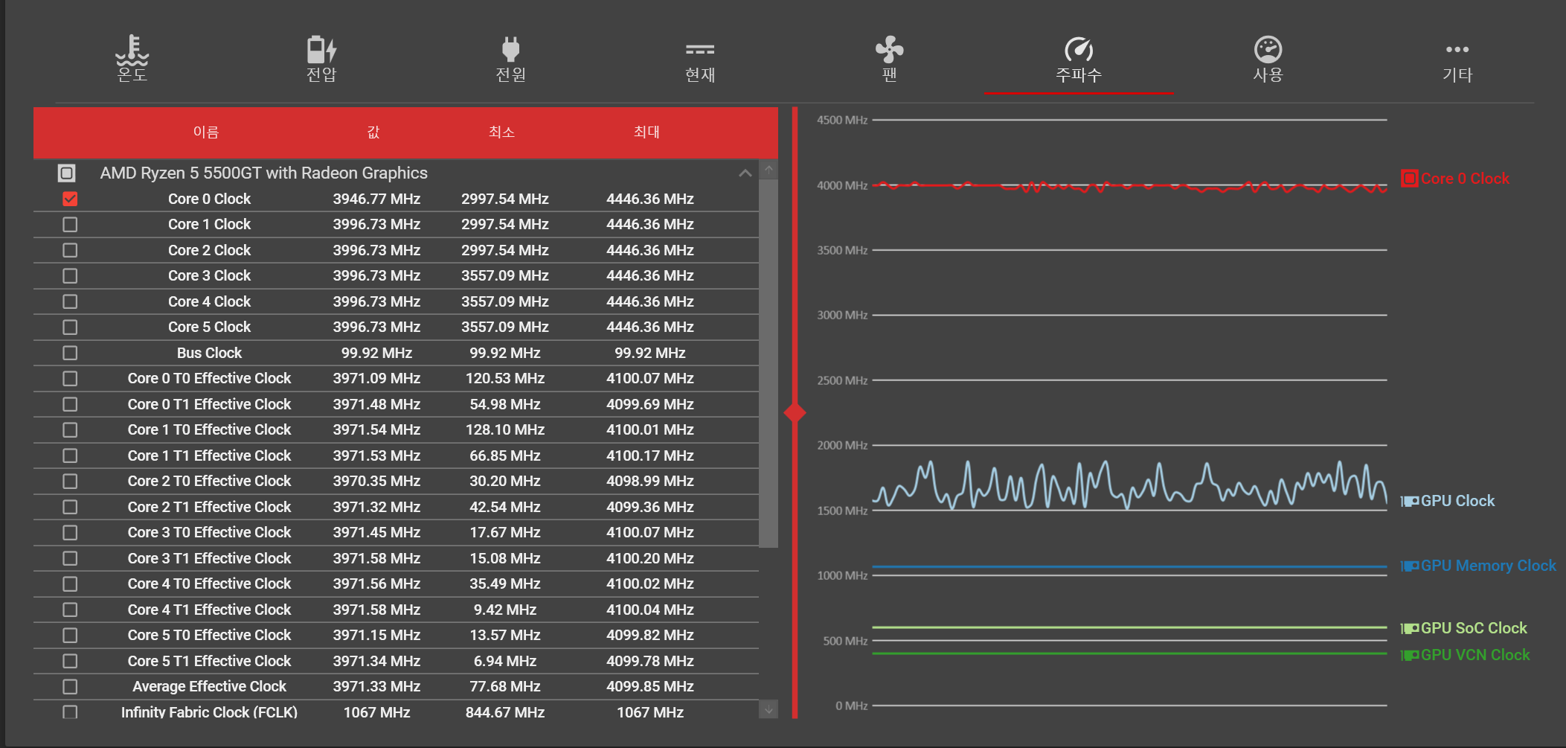Switch to the 온도 tab label
1566x748 pixels.
pyautogui.click(x=132, y=75)
